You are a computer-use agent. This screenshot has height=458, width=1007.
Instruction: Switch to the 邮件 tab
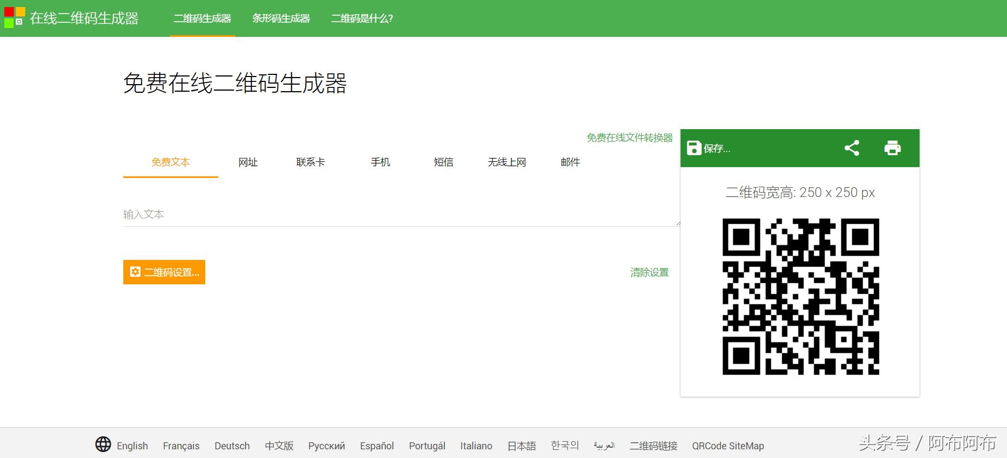570,162
